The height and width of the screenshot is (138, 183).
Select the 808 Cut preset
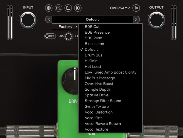tap(110, 27)
